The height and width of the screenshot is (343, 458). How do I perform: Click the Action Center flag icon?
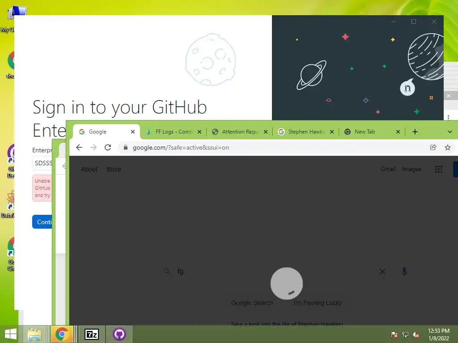(394, 335)
